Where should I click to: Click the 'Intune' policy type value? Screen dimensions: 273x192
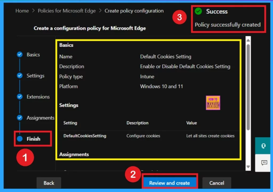tap(147, 76)
